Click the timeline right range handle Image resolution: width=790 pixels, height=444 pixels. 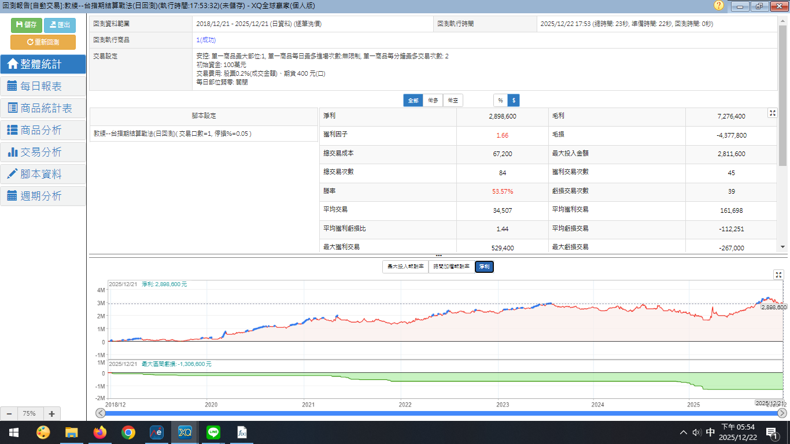782,413
